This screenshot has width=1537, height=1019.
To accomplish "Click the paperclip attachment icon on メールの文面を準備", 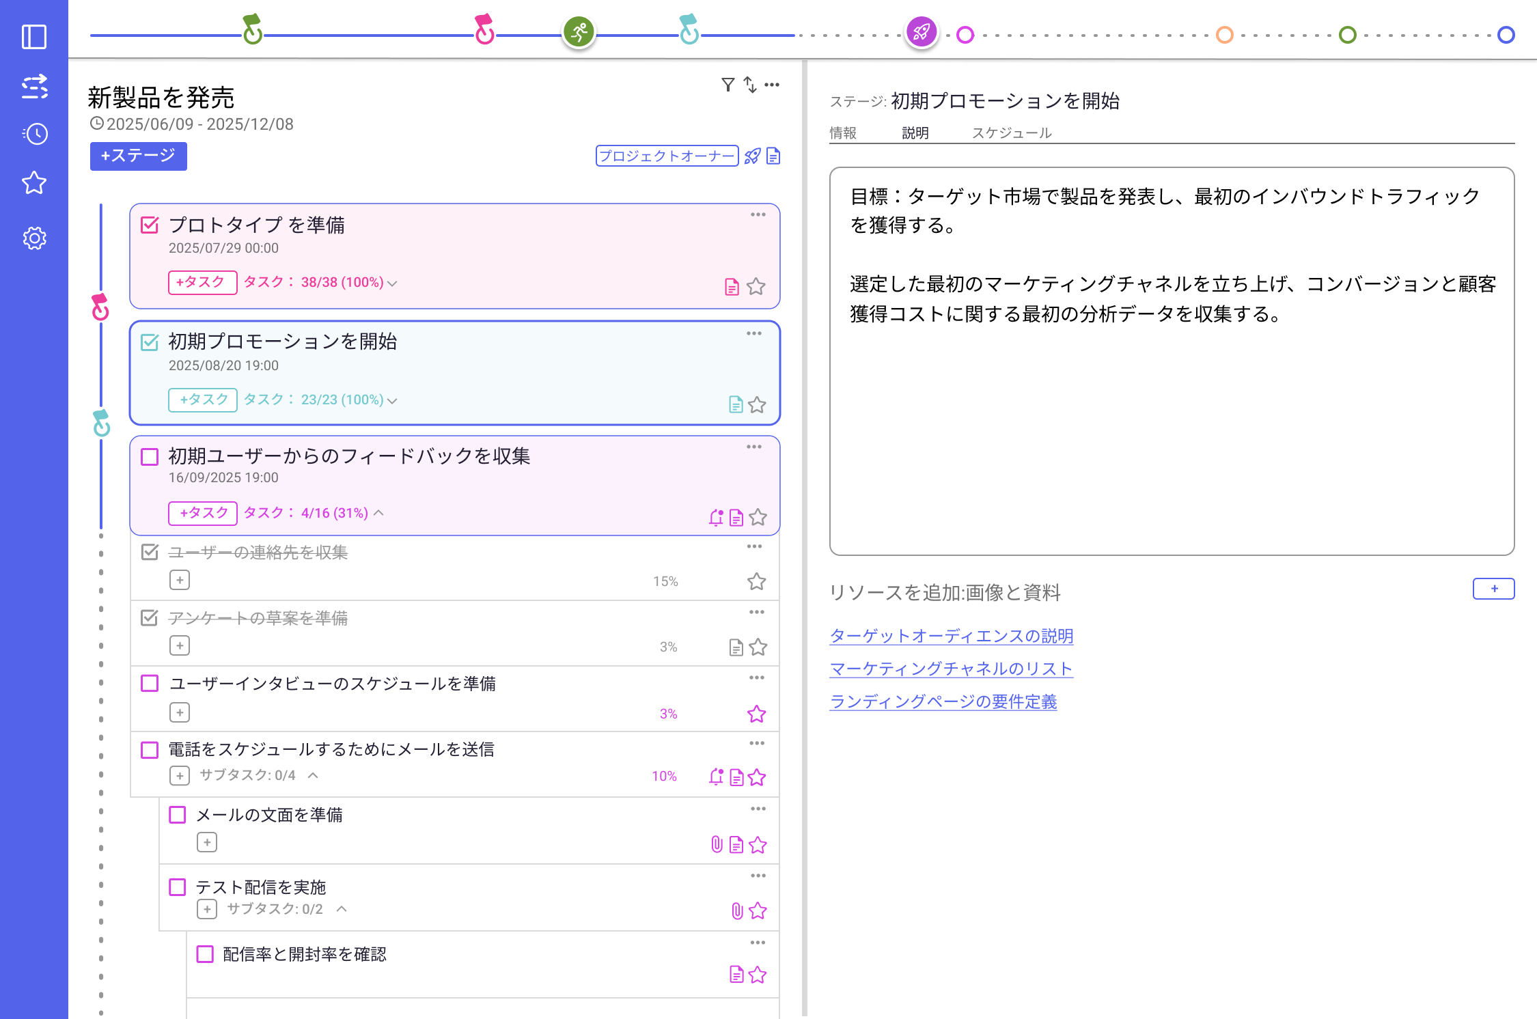I will click(717, 845).
